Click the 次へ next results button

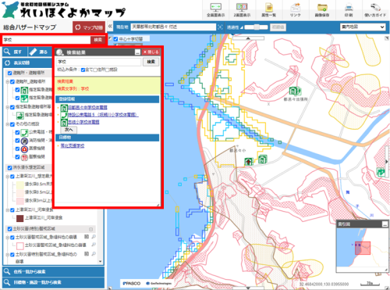click(69, 130)
